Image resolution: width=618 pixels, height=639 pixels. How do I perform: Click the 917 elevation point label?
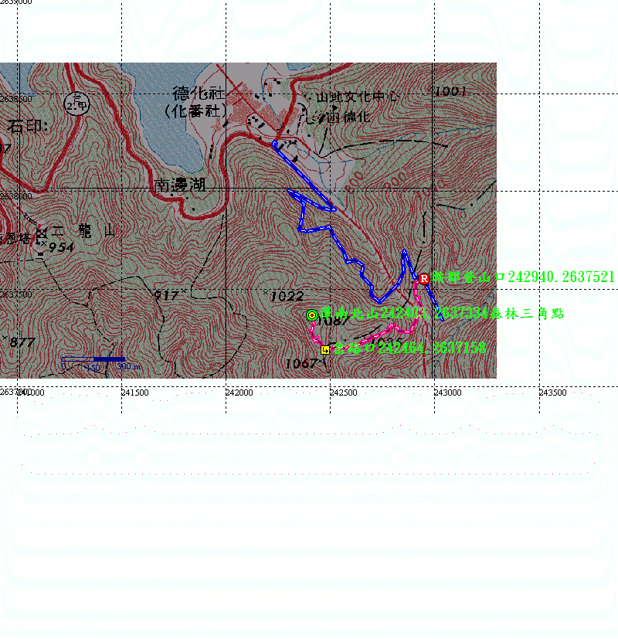(x=165, y=295)
